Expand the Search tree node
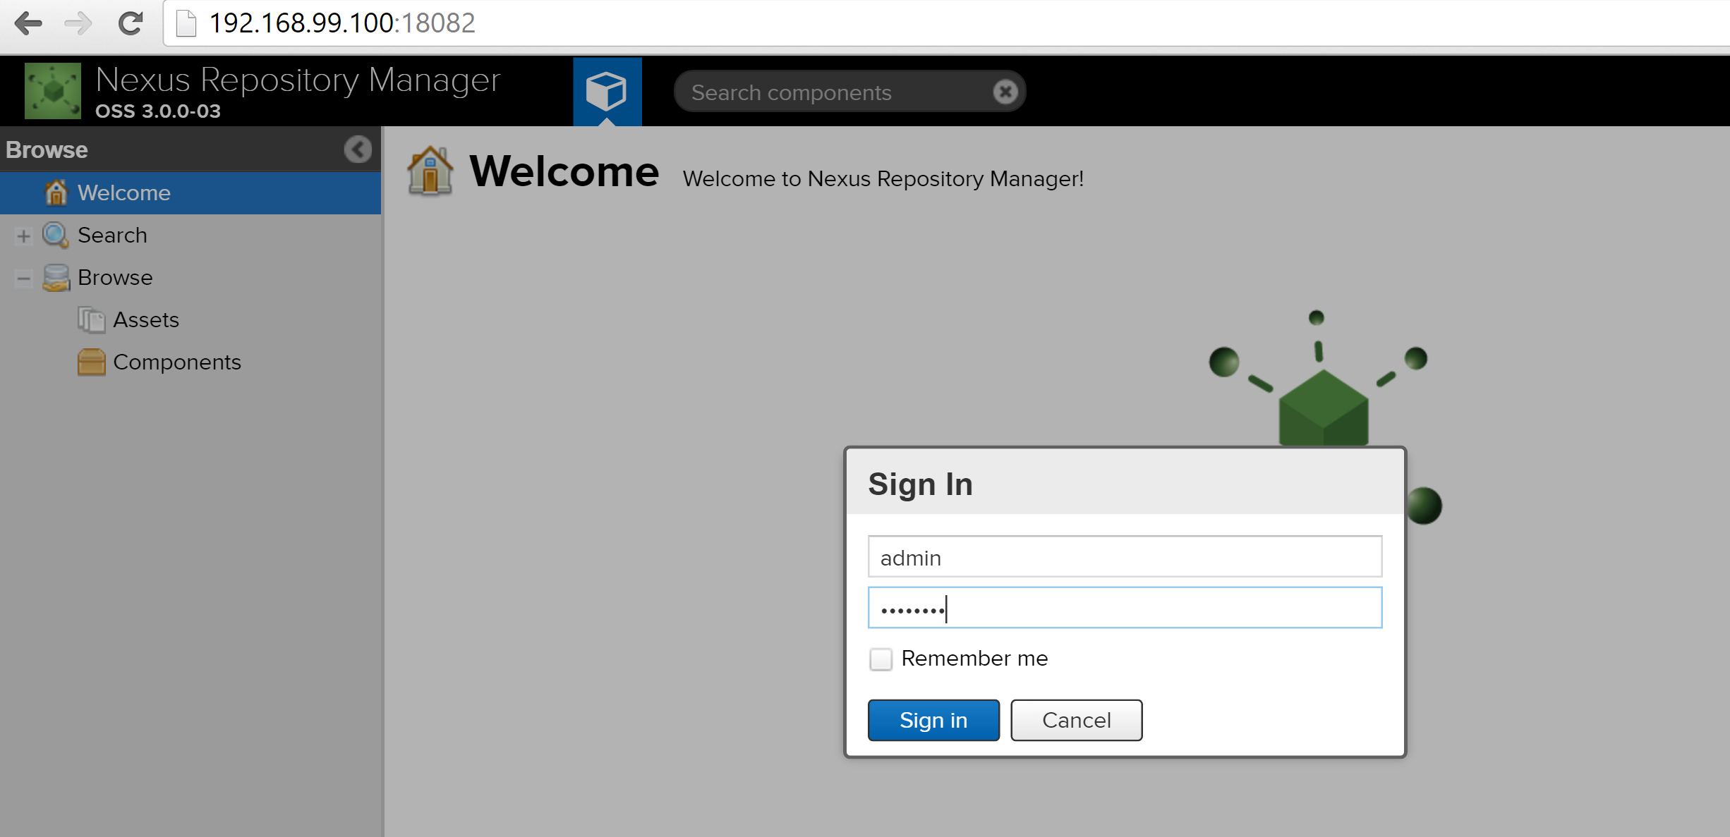This screenshot has height=837, width=1730. pyautogui.click(x=23, y=236)
